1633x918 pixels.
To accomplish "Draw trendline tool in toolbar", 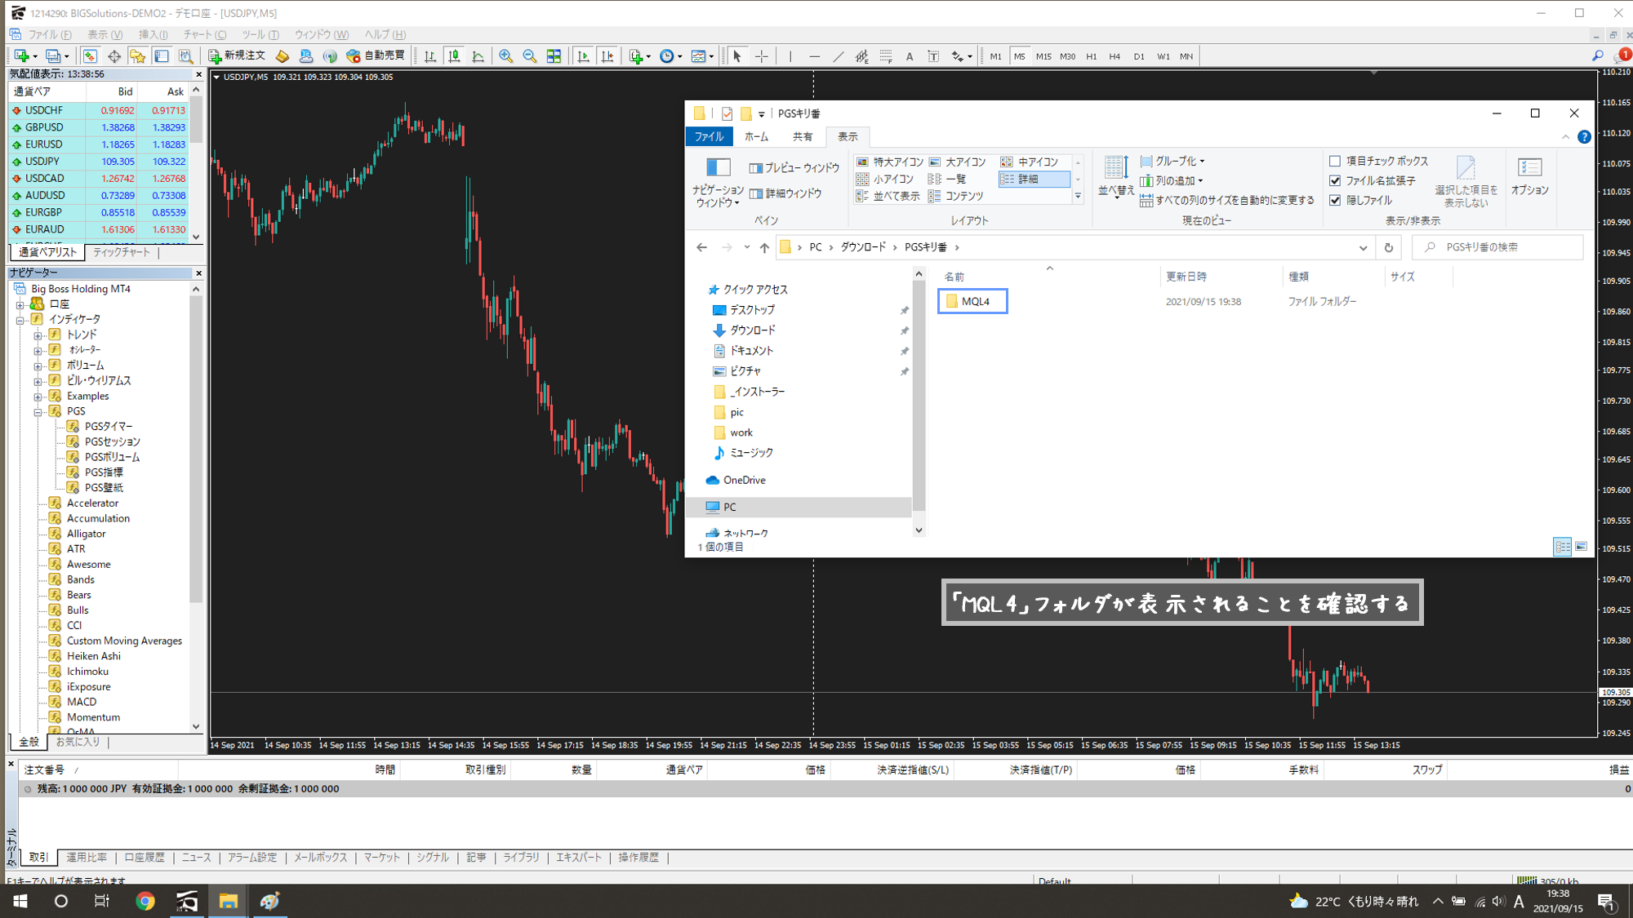I will (838, 56).
